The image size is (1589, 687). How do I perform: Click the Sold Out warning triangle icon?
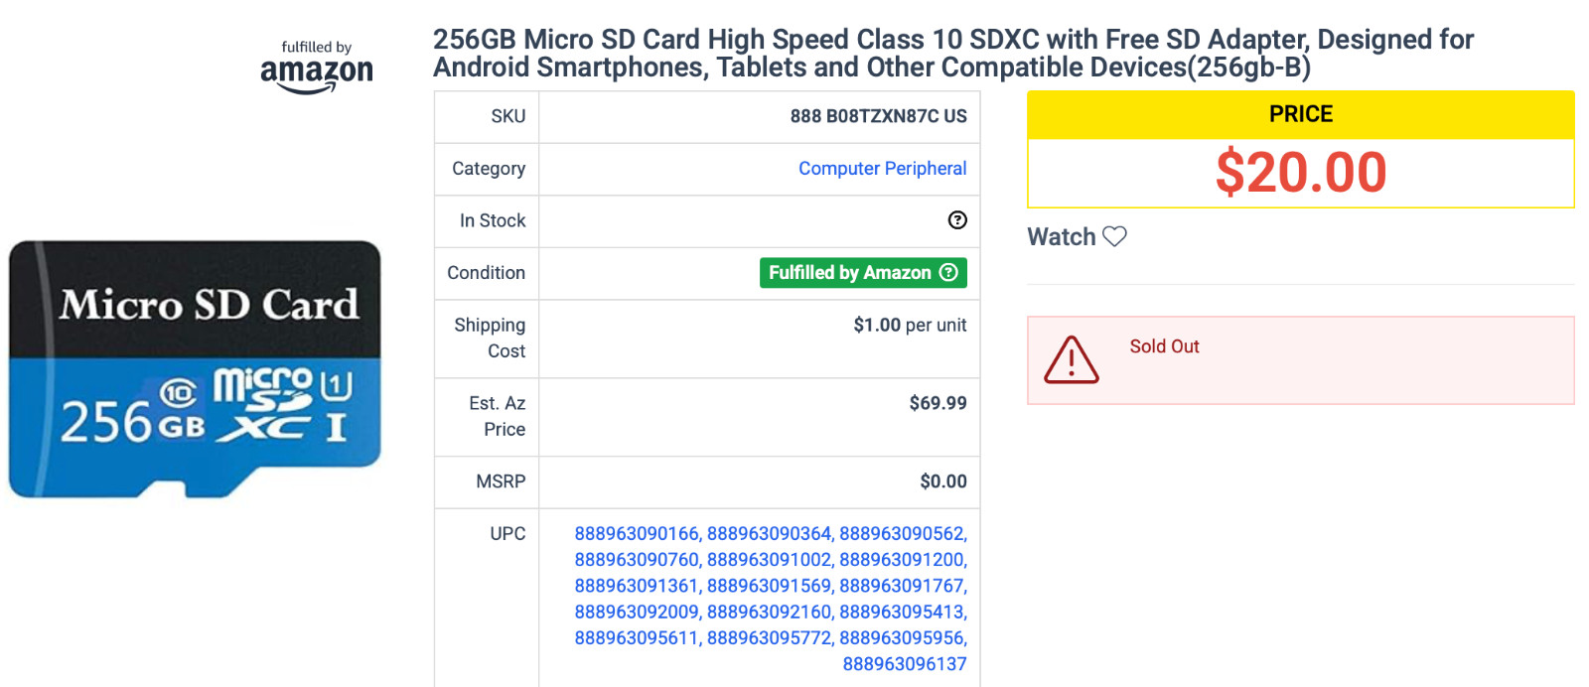pos(1071,359)
